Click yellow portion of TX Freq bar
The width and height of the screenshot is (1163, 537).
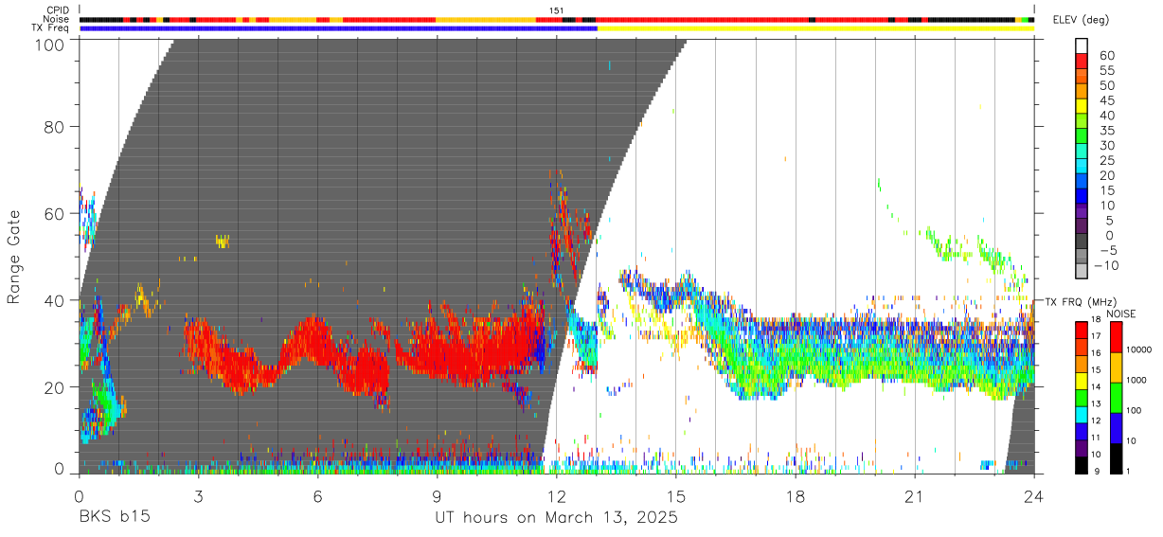click(x=815, y=28)
